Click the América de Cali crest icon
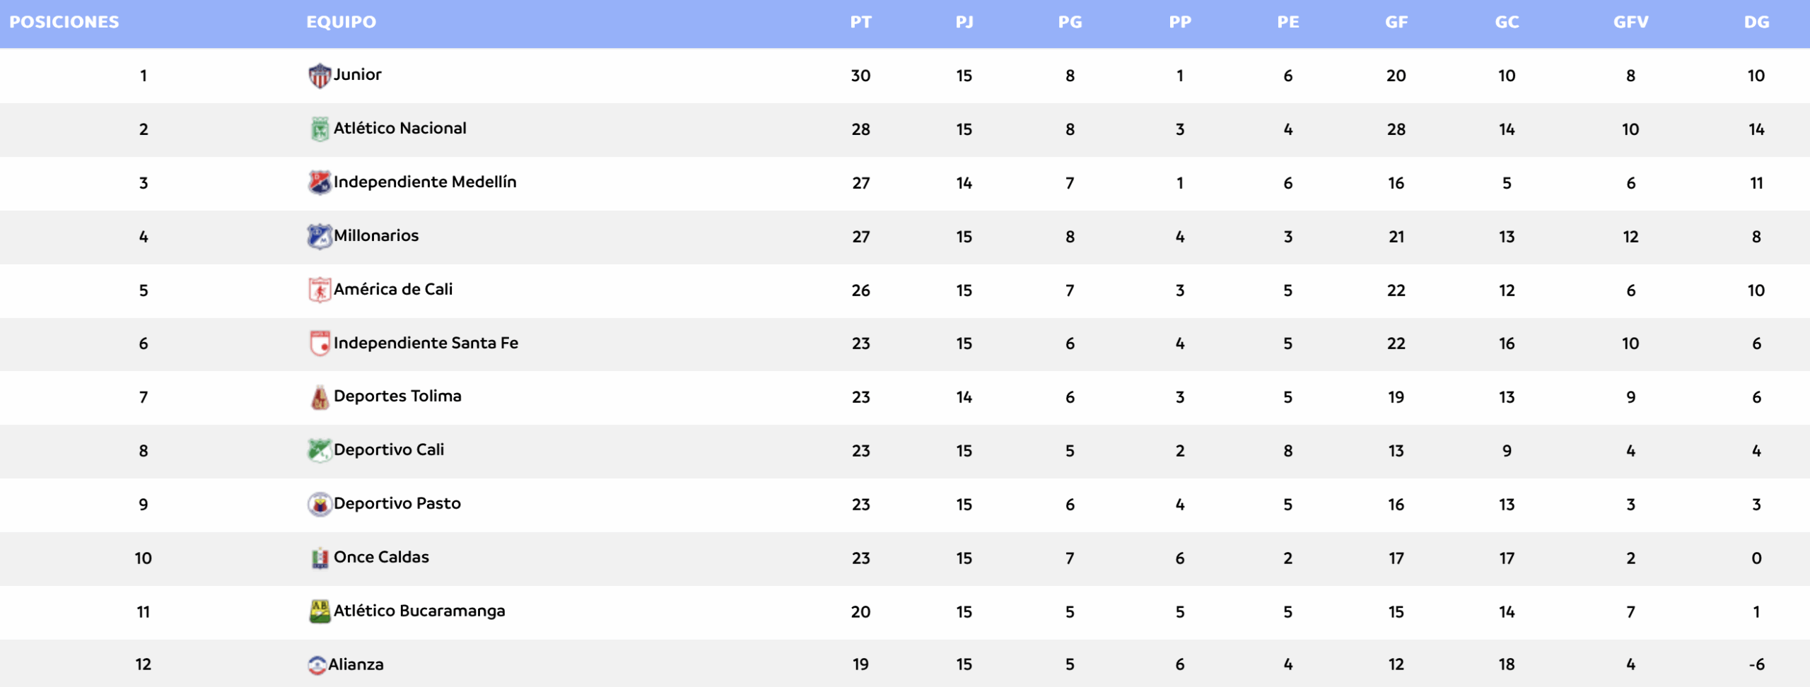The image size is (1810, 687). point(320,290)
